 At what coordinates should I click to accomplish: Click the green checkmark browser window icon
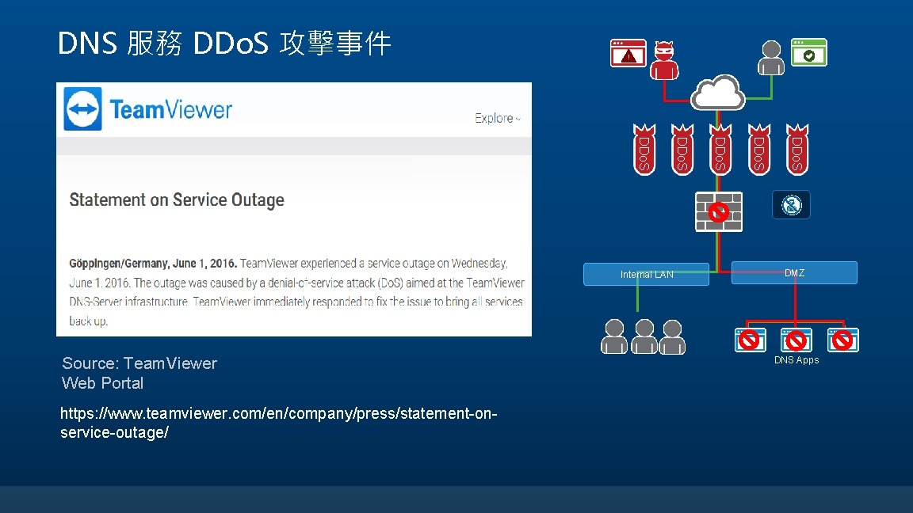click(x=808, y=52)
